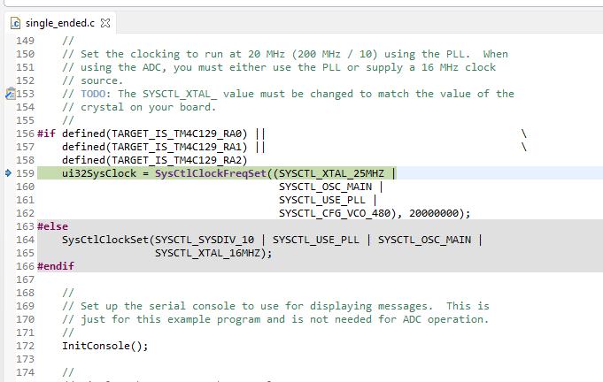The width and height of the screenshot is (603, 382).
Task: Click SYSCTL_SYSDIV_10 on line 164
Action: point(205,240)
